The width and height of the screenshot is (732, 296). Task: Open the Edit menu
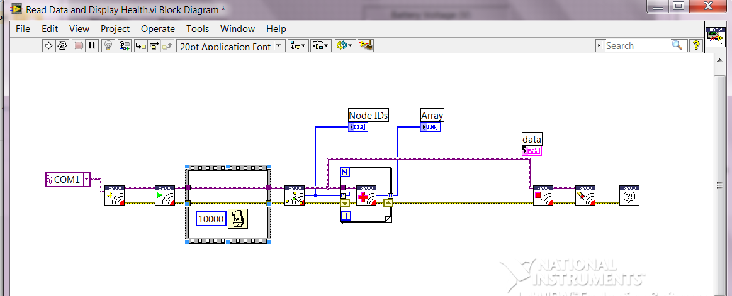[x=50, y=29]
